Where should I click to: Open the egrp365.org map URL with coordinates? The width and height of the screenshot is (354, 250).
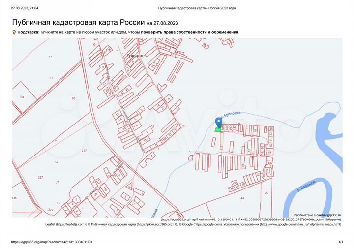pyautogui.click(x=251, y=219)
